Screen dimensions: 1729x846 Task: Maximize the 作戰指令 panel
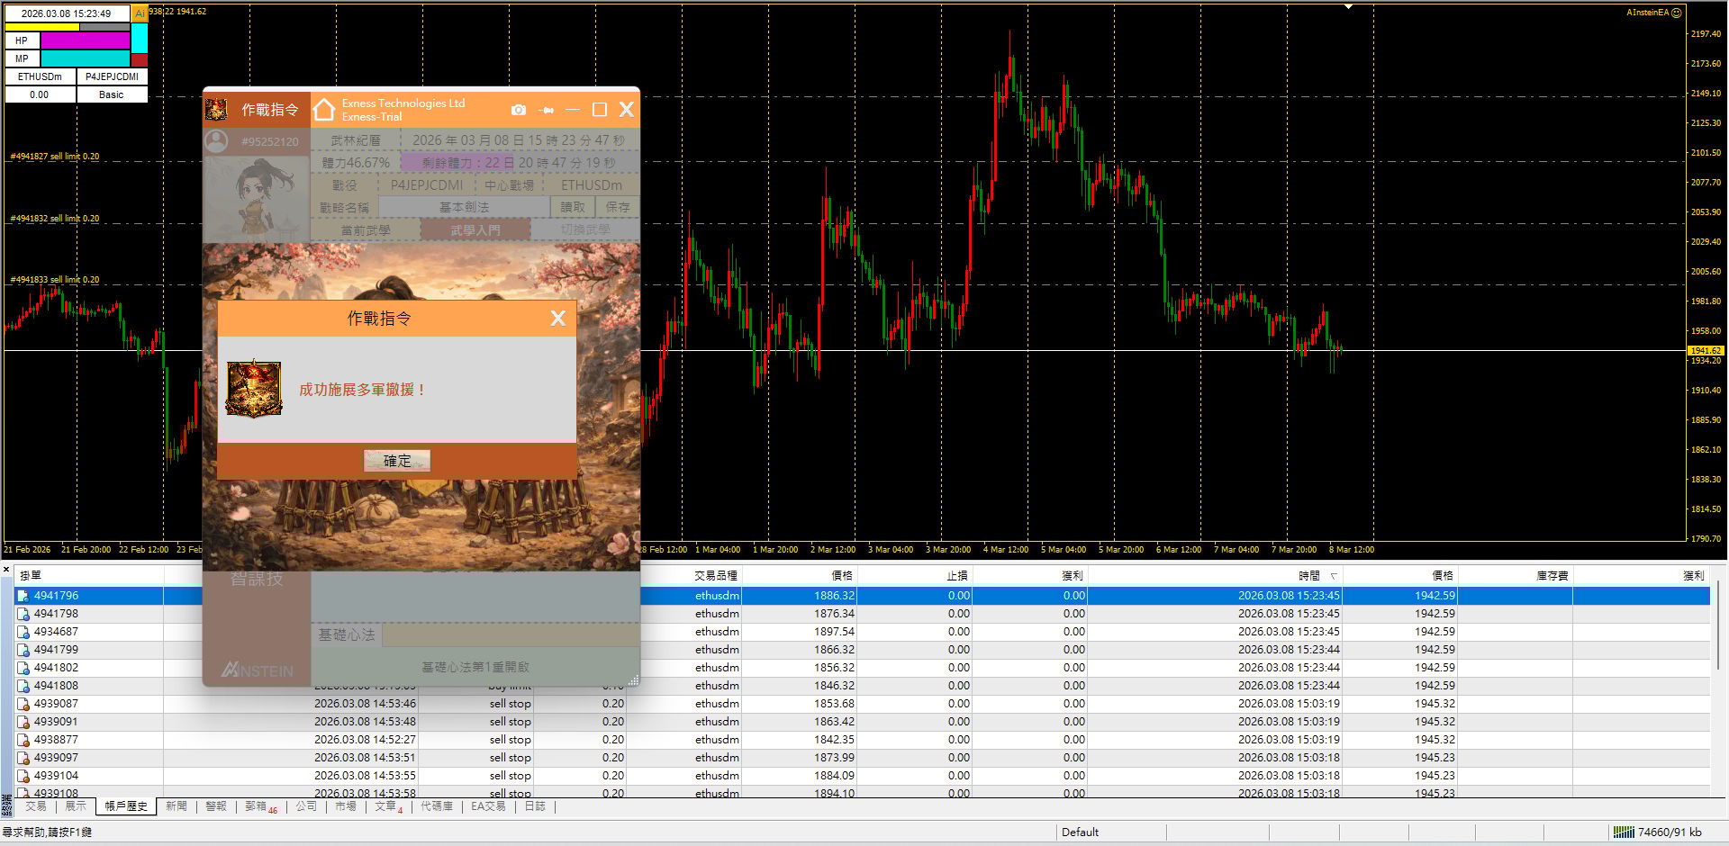coord(600,110)
